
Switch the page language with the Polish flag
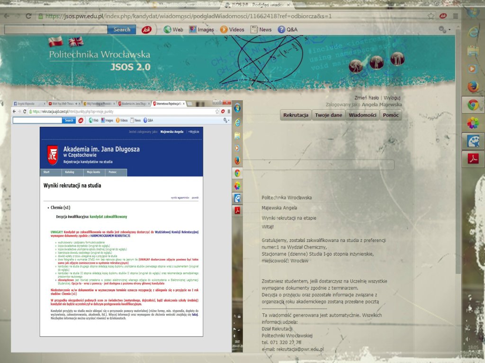pos(56,42)
